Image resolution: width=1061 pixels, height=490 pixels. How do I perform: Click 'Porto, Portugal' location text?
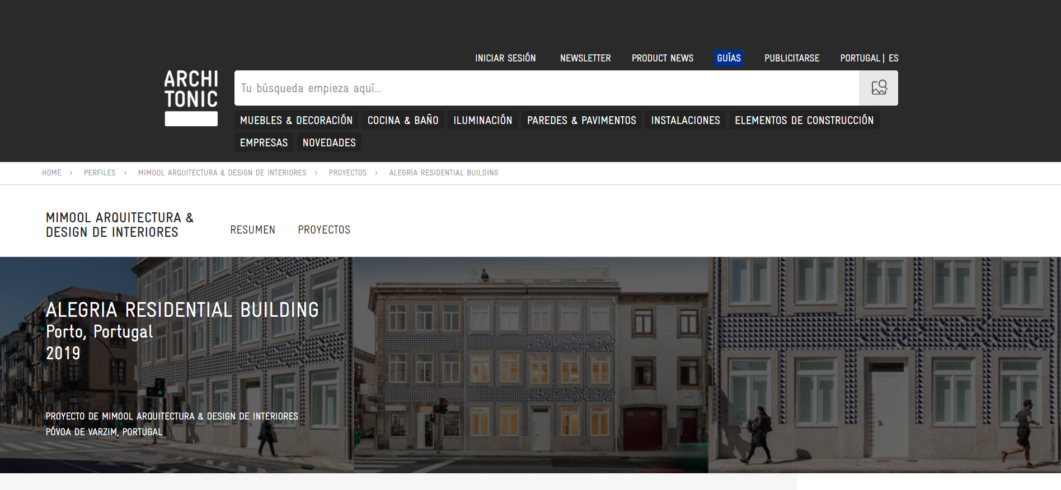click(x=99, y=332)
